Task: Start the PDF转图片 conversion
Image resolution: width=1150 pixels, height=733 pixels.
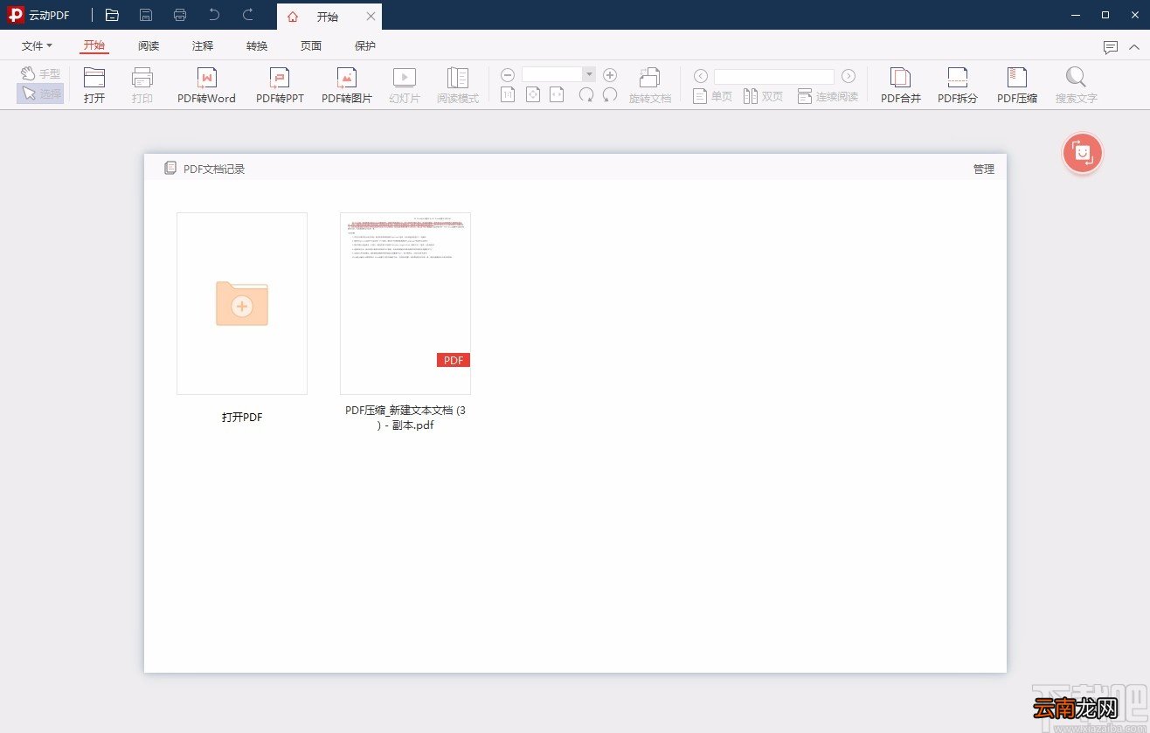Action: click(x=347, y=86)
